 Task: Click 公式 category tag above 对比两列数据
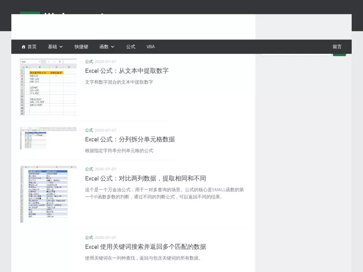coord(89,169)
